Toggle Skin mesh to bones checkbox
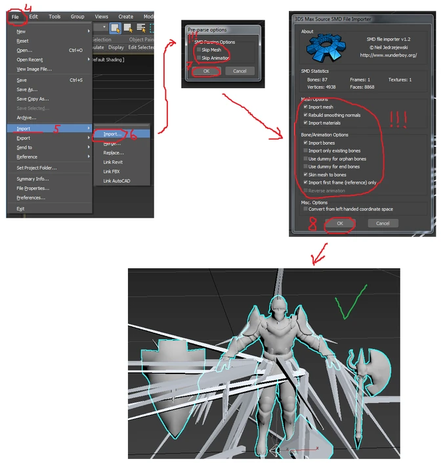This screenshot has height=472, width=445. [306, 175]
